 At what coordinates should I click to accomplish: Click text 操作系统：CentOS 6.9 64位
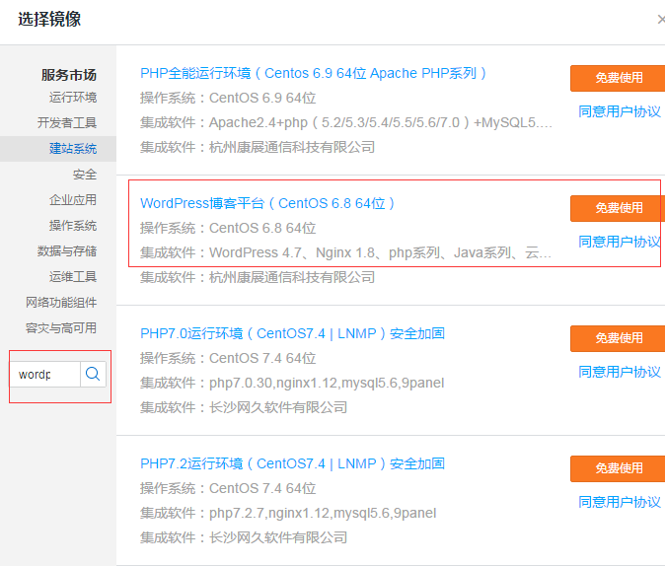(228, 98)
